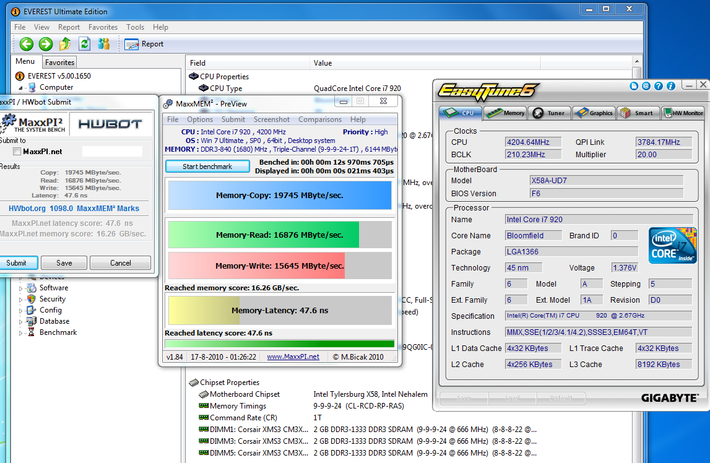Click the Memory-Latency result bar
This screenshot has width=710, height=463.
click(280, 311)
